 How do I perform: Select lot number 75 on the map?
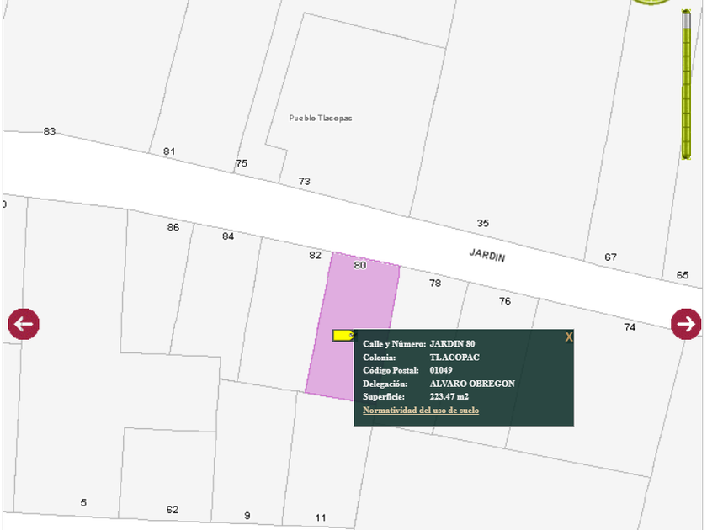tap(242, 163)
